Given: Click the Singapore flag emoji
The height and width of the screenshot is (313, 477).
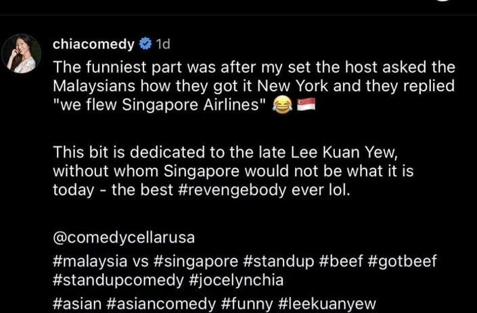Looking at the screenshot, I should point(306,105).
